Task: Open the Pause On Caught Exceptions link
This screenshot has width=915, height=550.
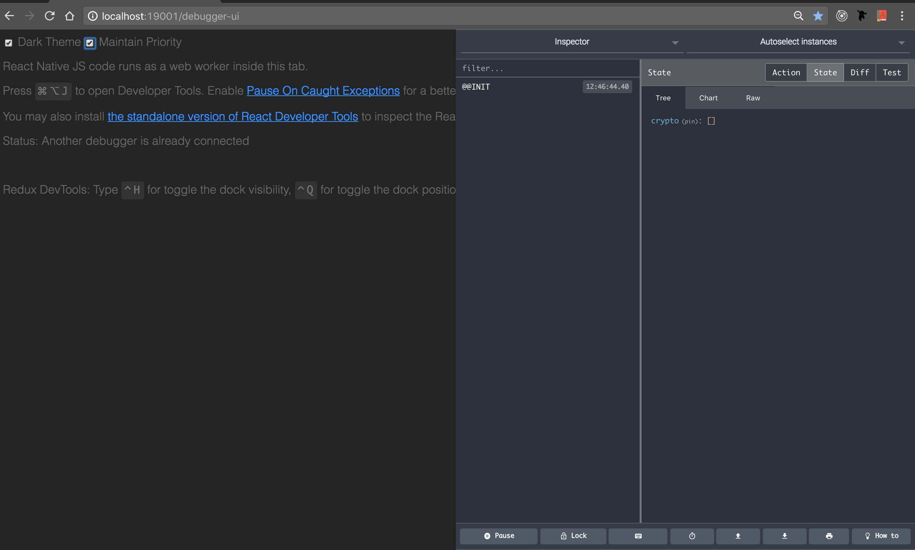Action: click(x=323, y=90)
